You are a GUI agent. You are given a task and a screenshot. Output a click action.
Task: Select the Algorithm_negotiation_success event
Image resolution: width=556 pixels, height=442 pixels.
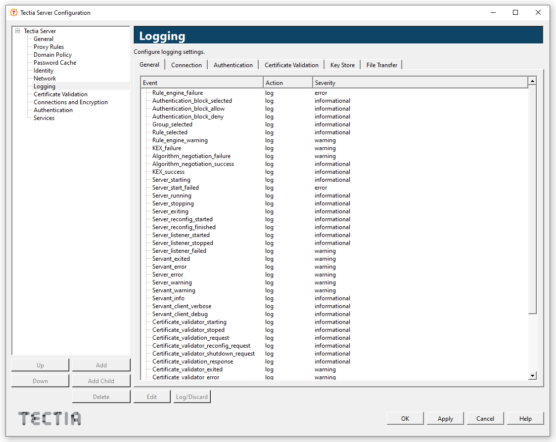[x=193, y=164]
